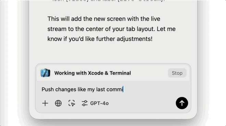This screenshot has height=126, width=226.
Task: Click the Xcode app icon in banner
Action: [45, 73]
